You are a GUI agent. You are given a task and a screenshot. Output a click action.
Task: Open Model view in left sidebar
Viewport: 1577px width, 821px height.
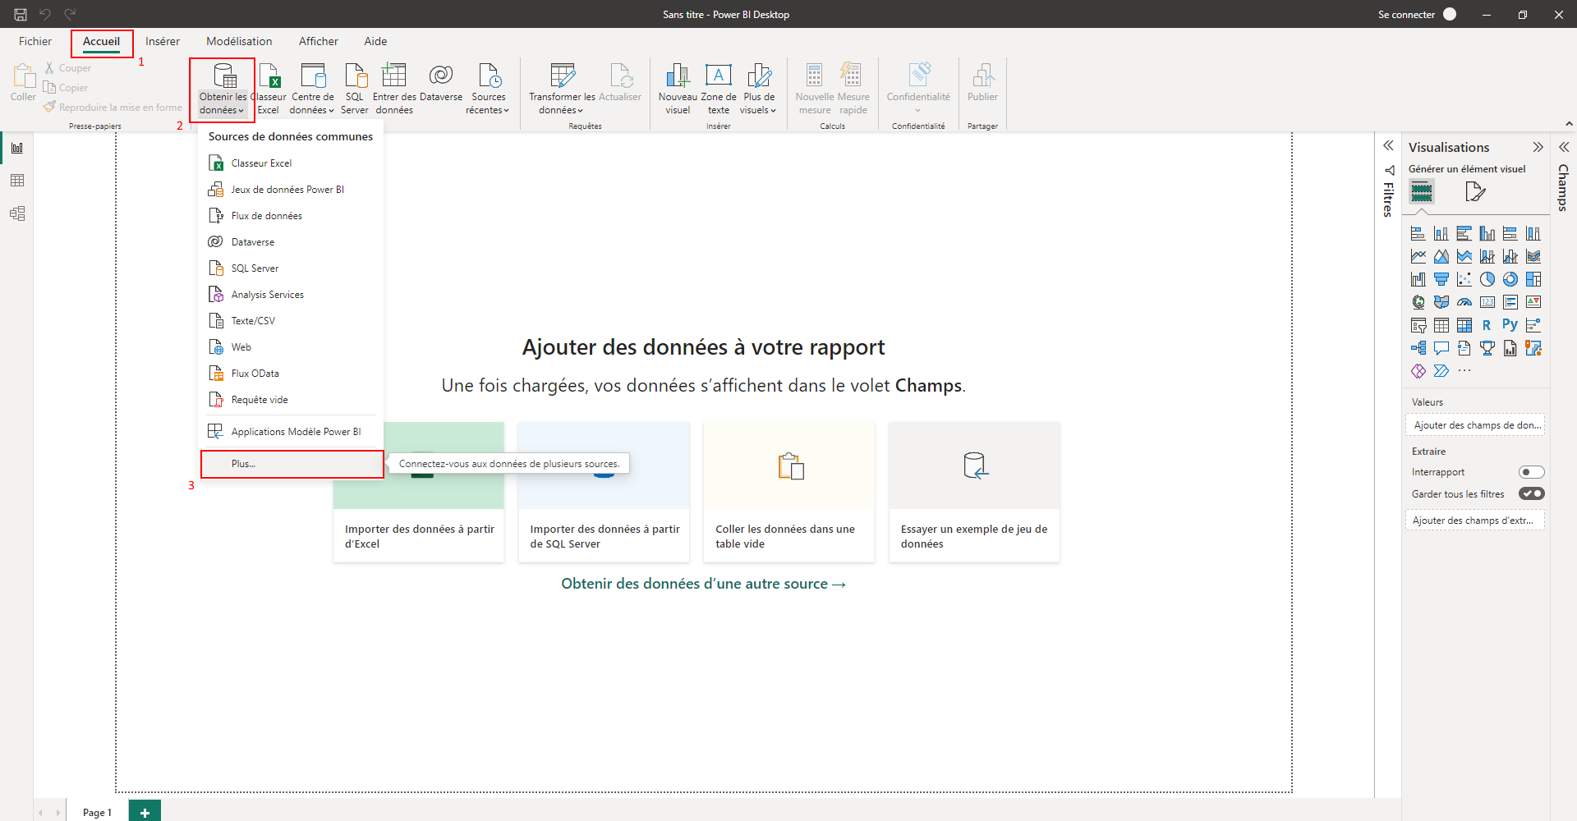tap(17, 213)
